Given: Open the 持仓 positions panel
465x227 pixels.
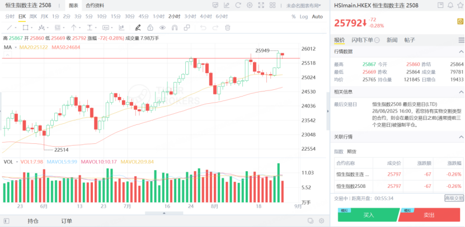Looking at the screenshot, I should click(x=33, y=221).
